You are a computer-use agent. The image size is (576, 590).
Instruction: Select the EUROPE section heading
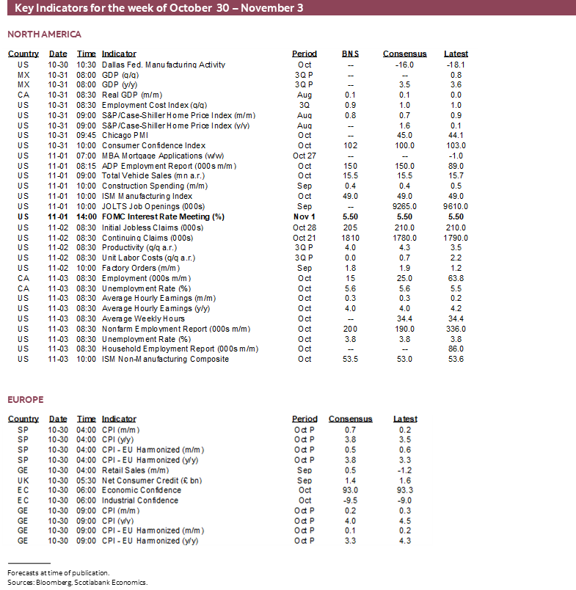26,400
